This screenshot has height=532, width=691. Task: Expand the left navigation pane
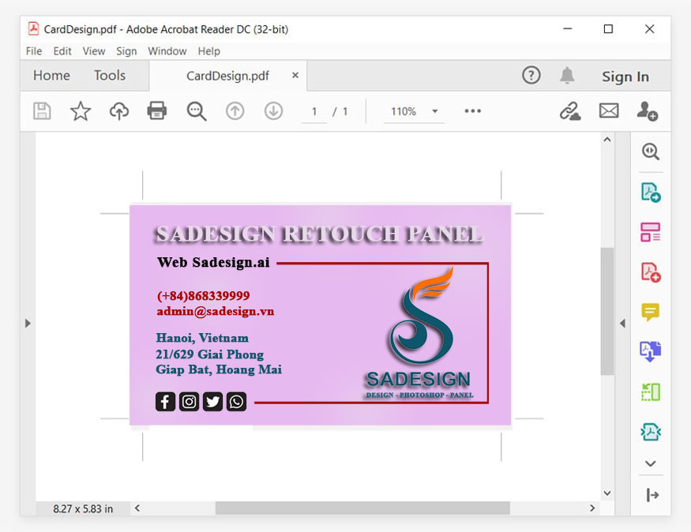point(28,324)
